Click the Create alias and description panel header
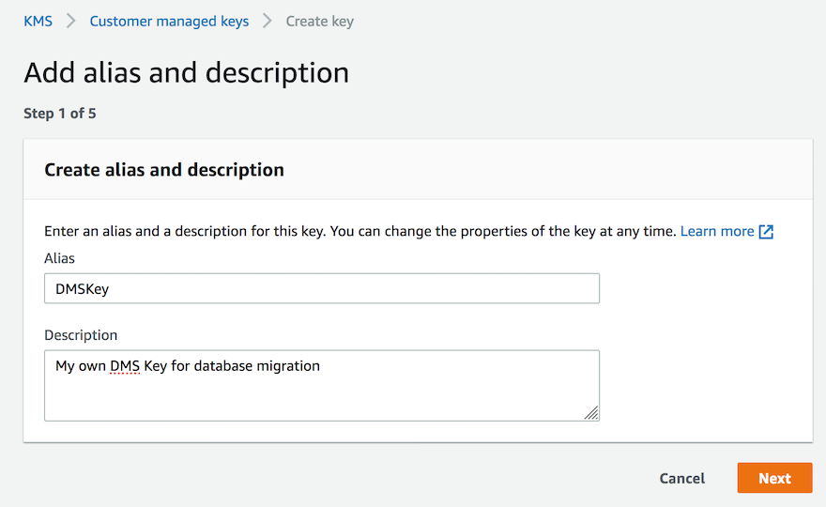 click(164, 170)
